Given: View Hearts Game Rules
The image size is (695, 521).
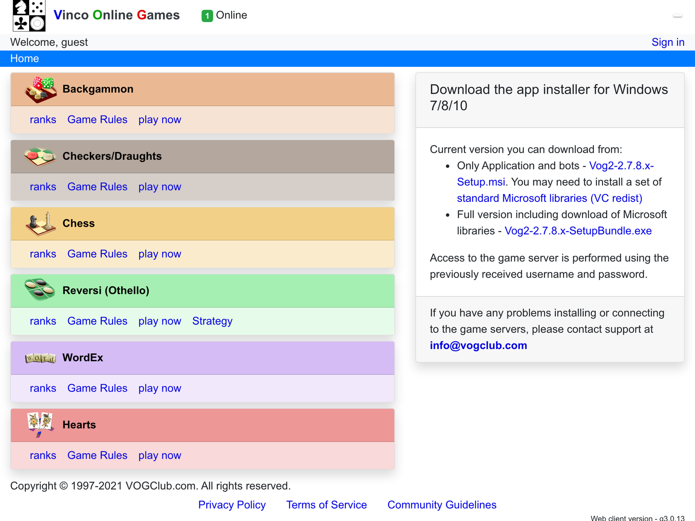Looking at the screenshot, I should 97,455.
